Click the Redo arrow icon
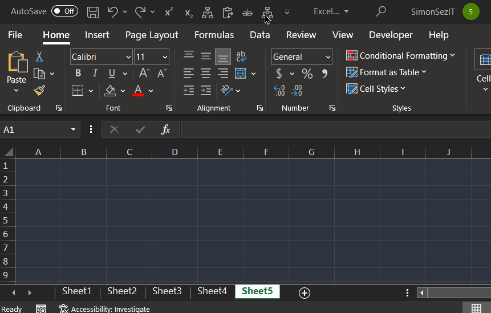 (x=140, y=12)
